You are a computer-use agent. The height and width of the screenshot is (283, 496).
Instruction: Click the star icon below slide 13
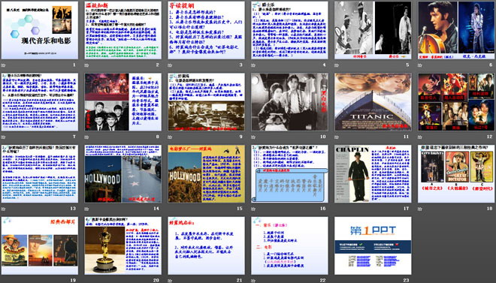point(3,209)
